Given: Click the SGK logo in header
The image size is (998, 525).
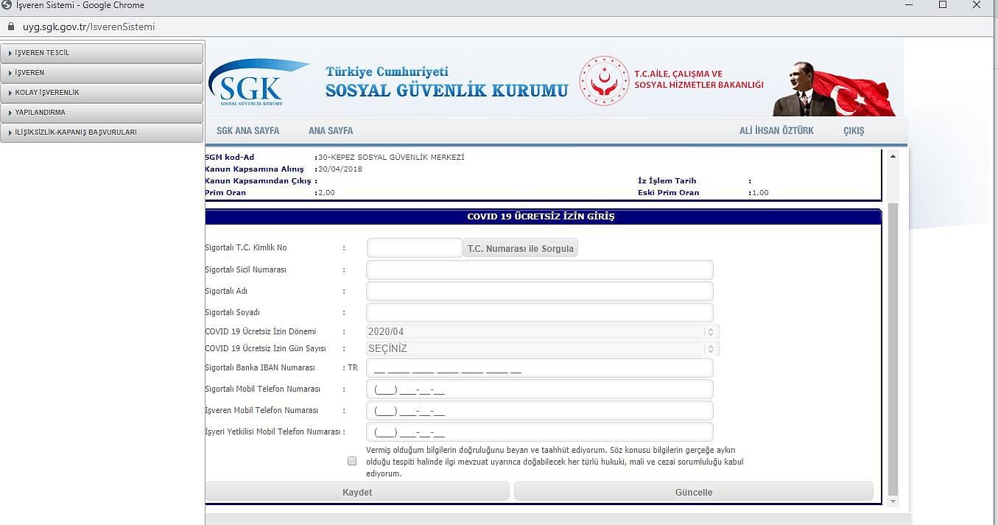Looking at the screenshot, I should pos(259,83).
